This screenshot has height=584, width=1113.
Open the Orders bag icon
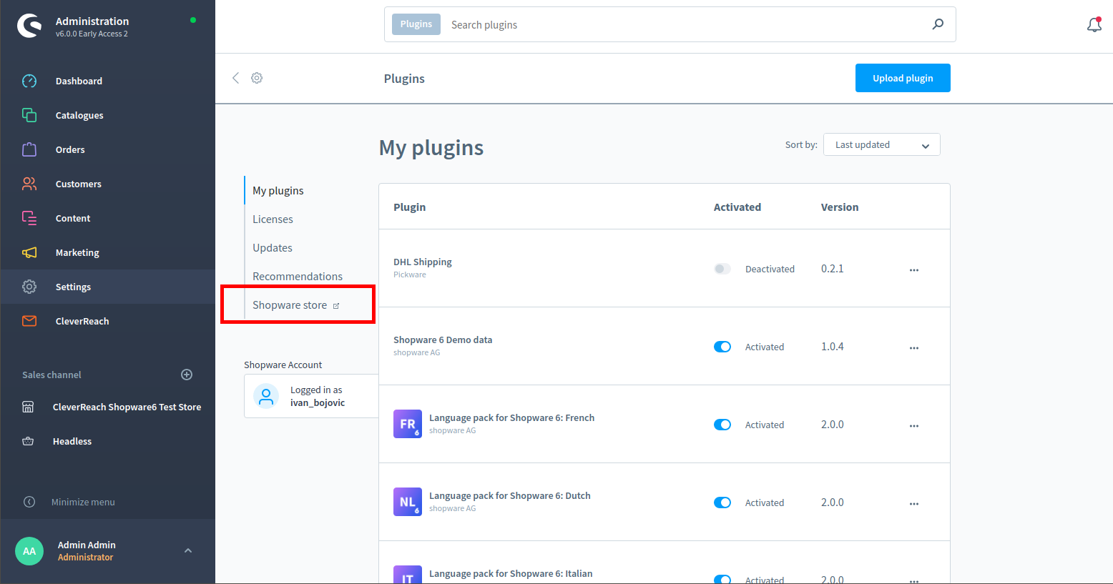pos(29,149)
